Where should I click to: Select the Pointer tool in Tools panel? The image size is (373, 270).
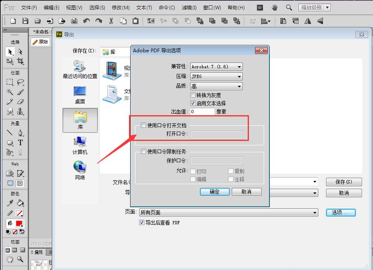pos(10,51)
